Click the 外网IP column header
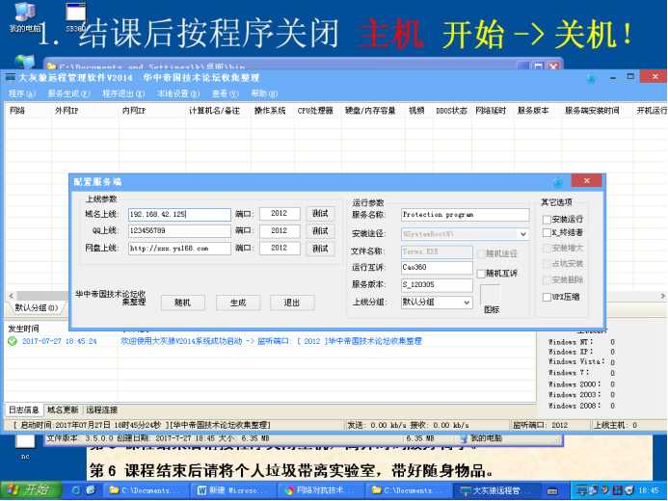Image resolution: width=668 pixels, height=501 pixels. [67, 111]
